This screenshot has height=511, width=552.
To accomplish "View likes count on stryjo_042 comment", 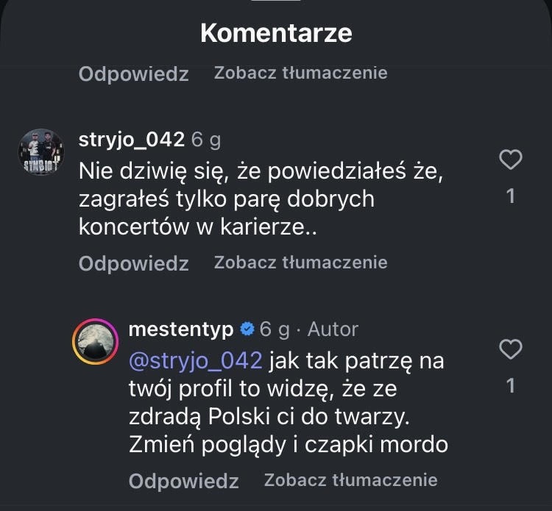I will [511, 196].
